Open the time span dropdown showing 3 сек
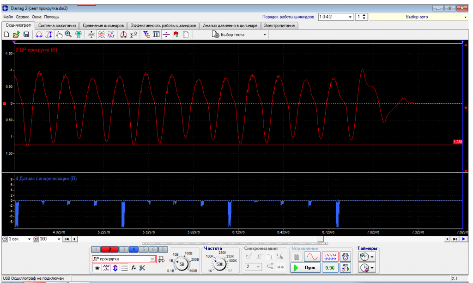The width and height of the screenshot is (473, 283). pos(29,239)
